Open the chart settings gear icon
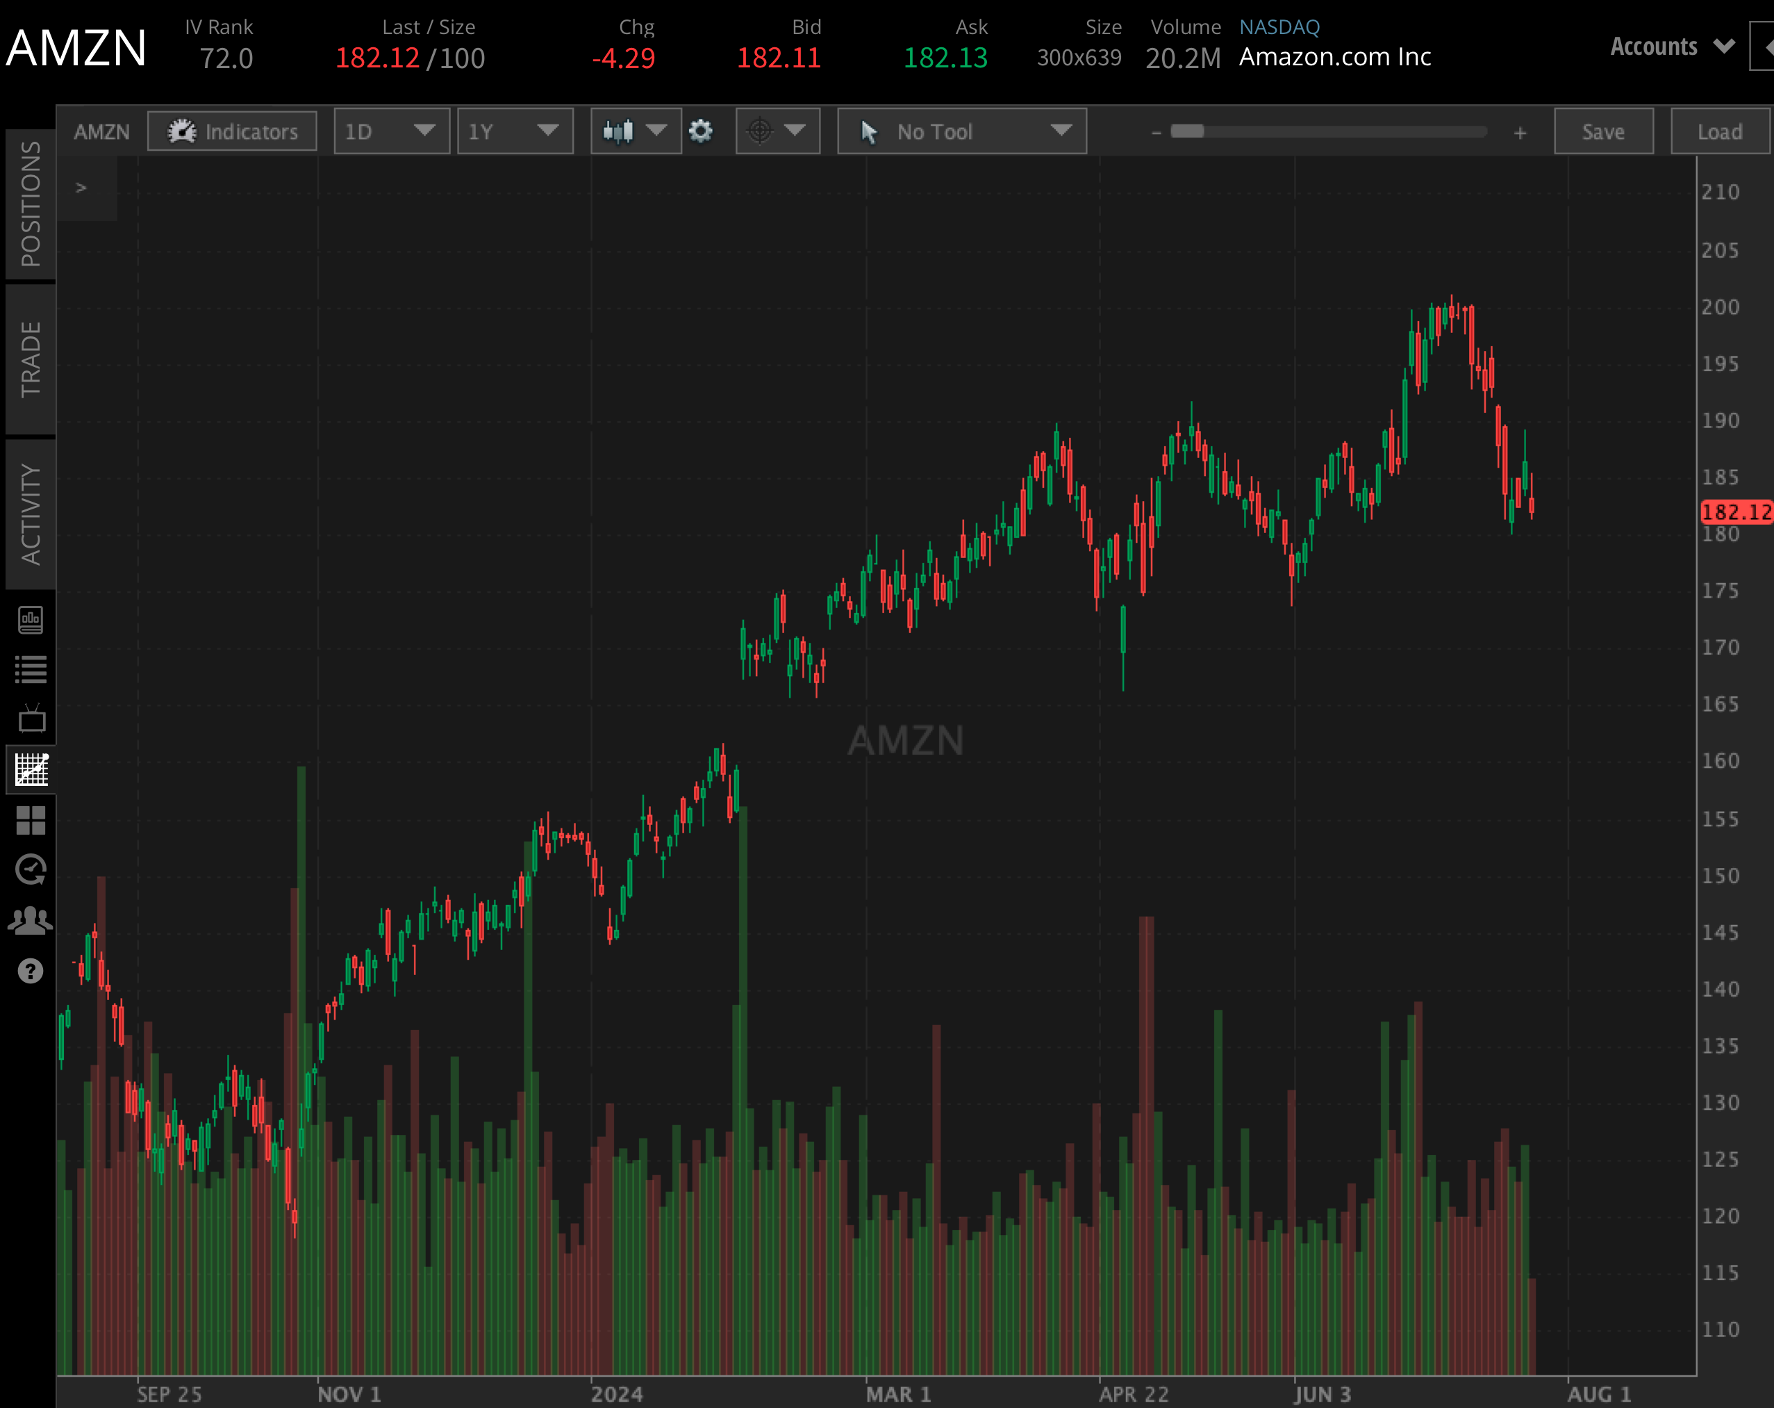 pos(701,131)
